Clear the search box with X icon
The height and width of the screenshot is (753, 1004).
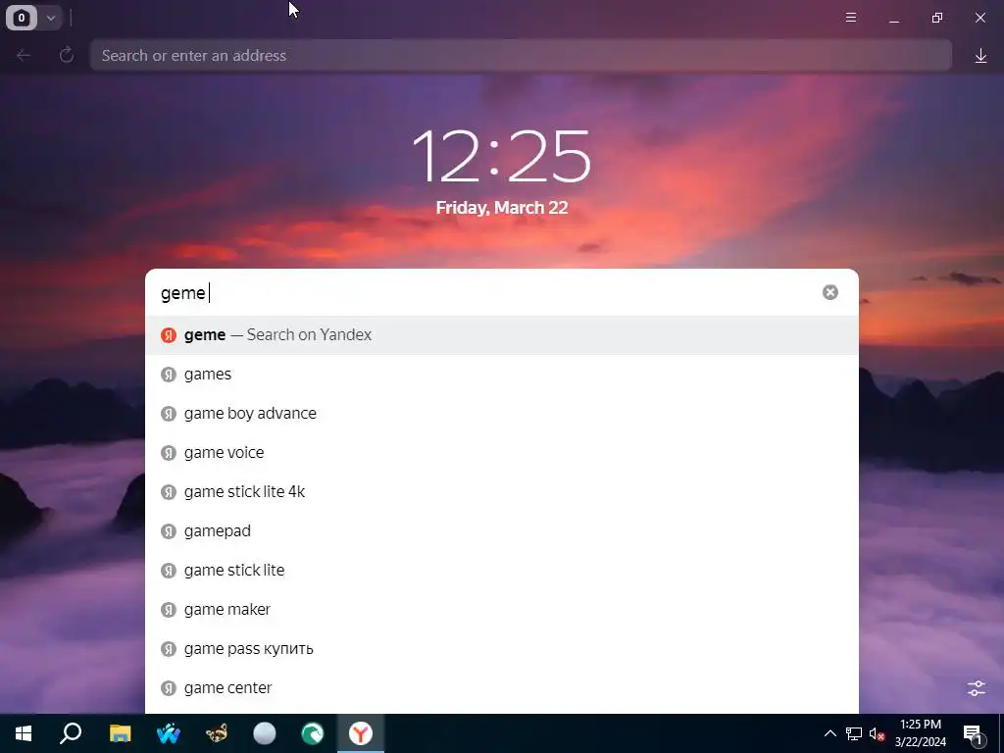click(829, 292)
